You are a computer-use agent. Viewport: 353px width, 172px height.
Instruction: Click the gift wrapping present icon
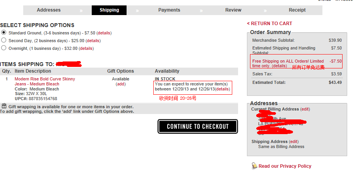click(x=4, y=106)
